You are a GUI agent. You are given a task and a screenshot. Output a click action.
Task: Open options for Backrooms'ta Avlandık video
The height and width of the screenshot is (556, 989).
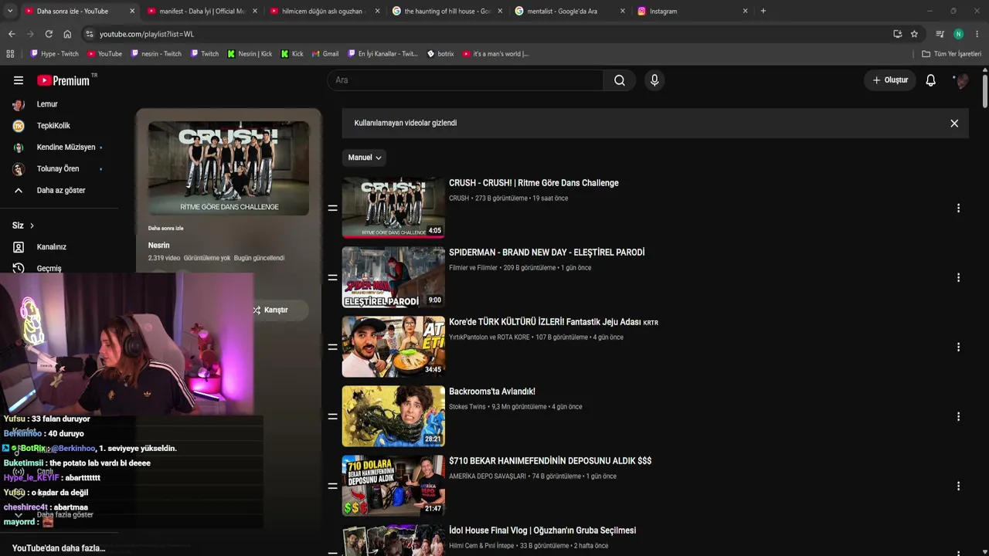[x=958, y=416]
